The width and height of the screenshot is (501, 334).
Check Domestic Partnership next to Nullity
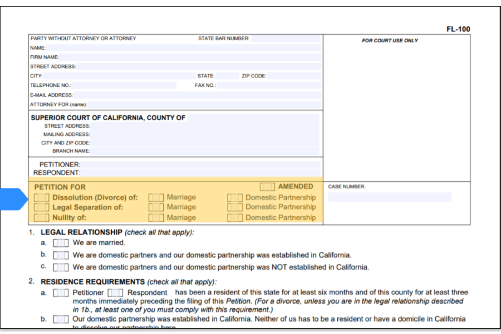pyautogui.click(x=234, y=218)
